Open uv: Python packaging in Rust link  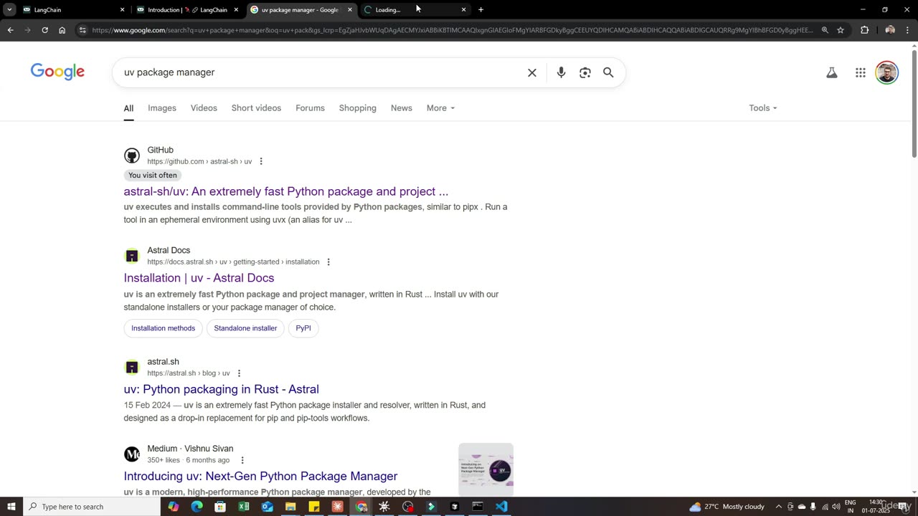coord(221,389)
